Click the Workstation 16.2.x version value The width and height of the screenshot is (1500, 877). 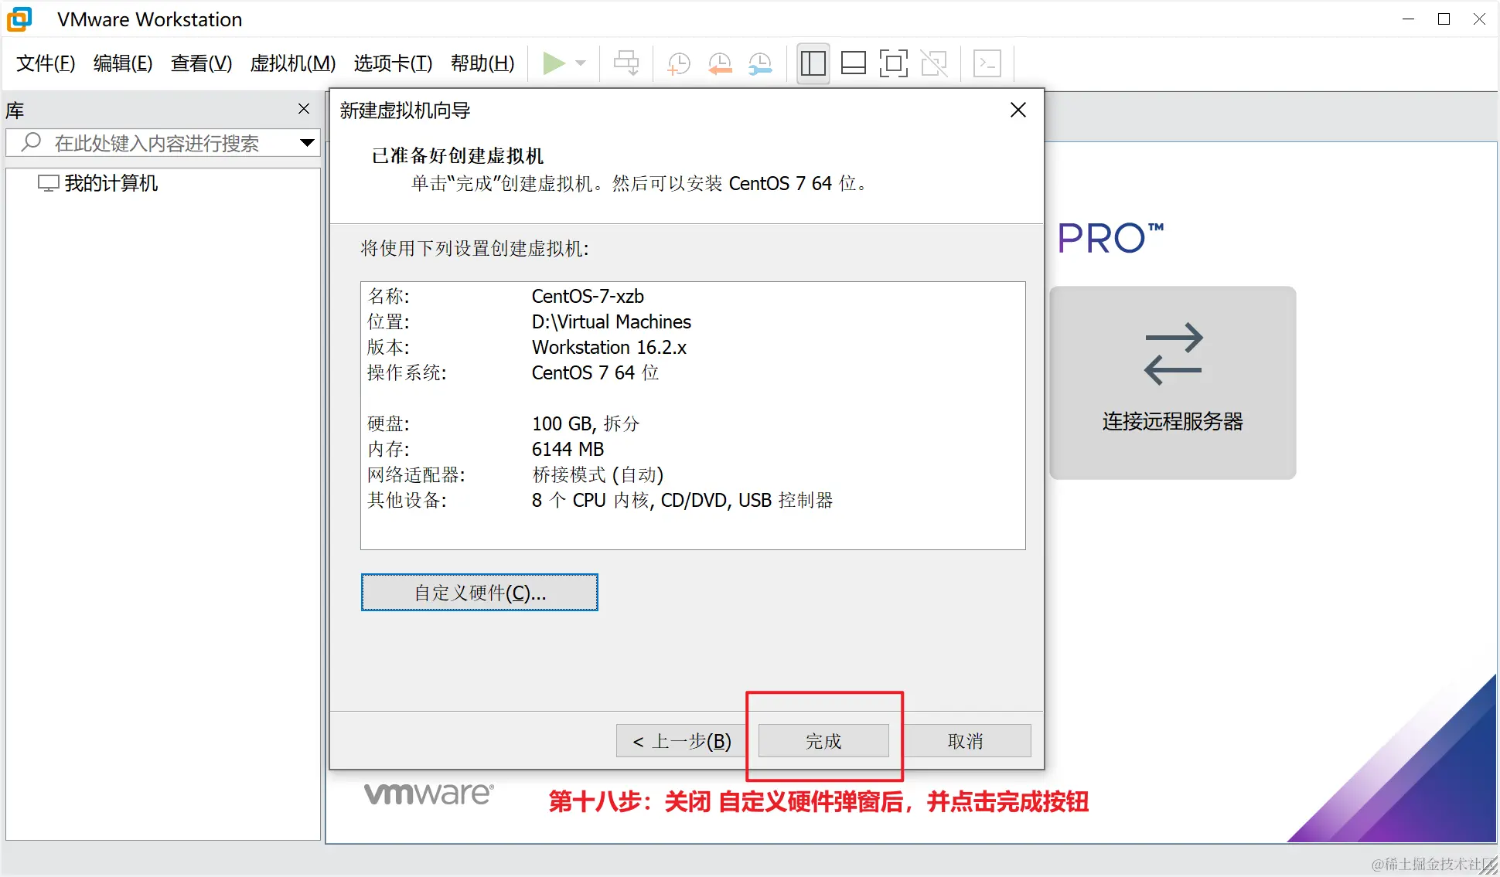[609, 347]
